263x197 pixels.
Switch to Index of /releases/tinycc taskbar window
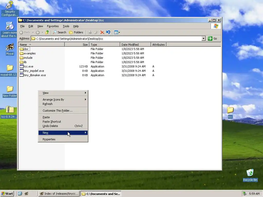(59, 194)
